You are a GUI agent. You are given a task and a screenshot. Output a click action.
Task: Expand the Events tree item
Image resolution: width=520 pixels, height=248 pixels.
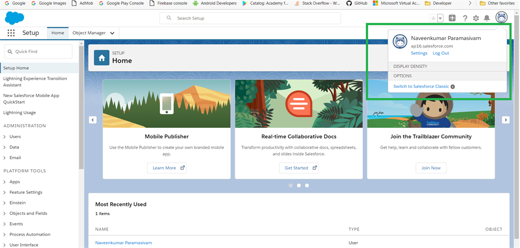coord(5,224)
